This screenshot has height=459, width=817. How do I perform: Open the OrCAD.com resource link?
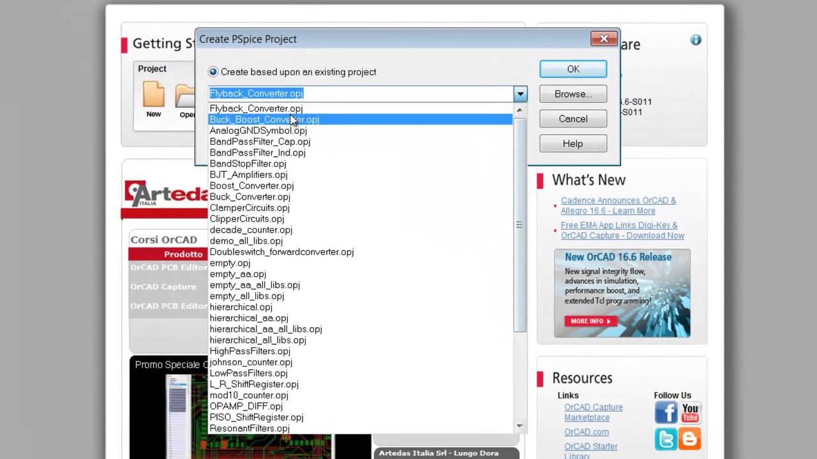pos(586,432)
